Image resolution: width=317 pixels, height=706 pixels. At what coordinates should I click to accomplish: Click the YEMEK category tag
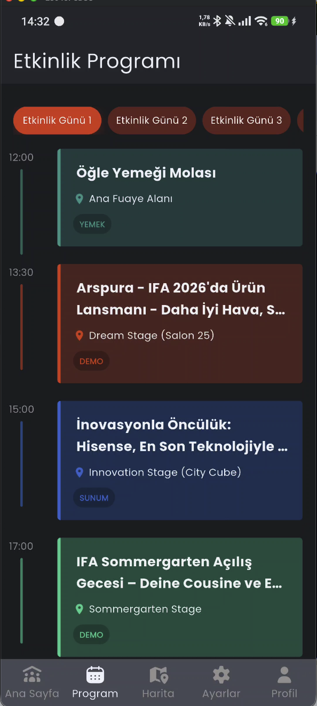pyautogui.click(x=92, y=224)
